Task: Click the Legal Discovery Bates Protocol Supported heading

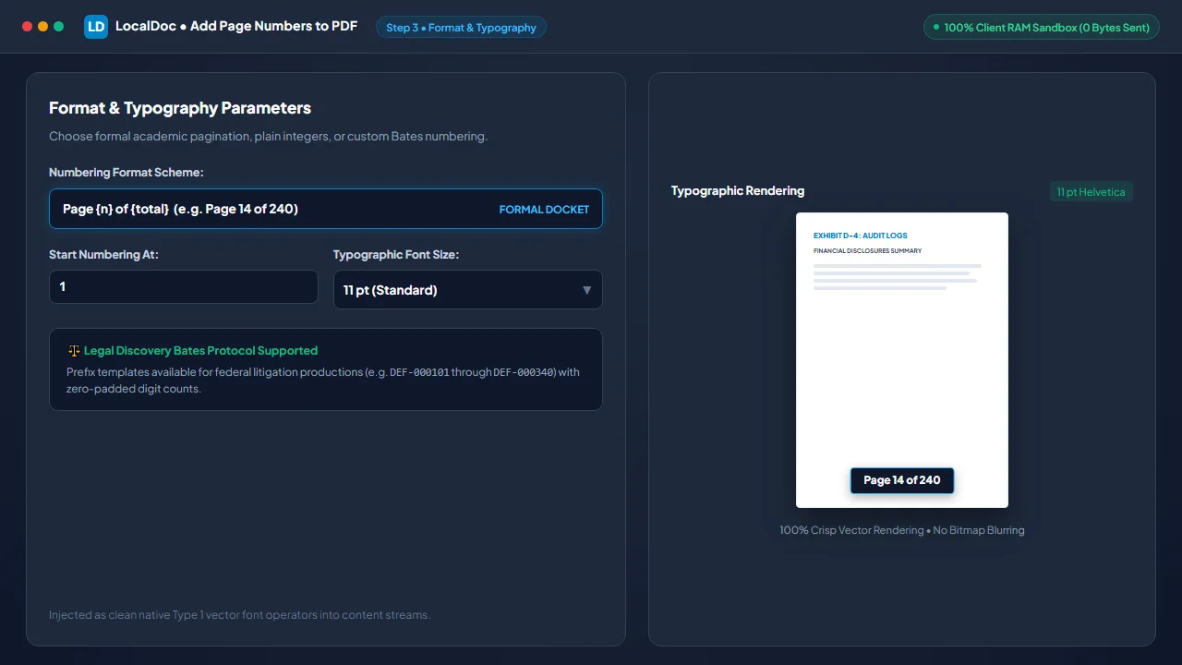Action: tap(200, 351)
